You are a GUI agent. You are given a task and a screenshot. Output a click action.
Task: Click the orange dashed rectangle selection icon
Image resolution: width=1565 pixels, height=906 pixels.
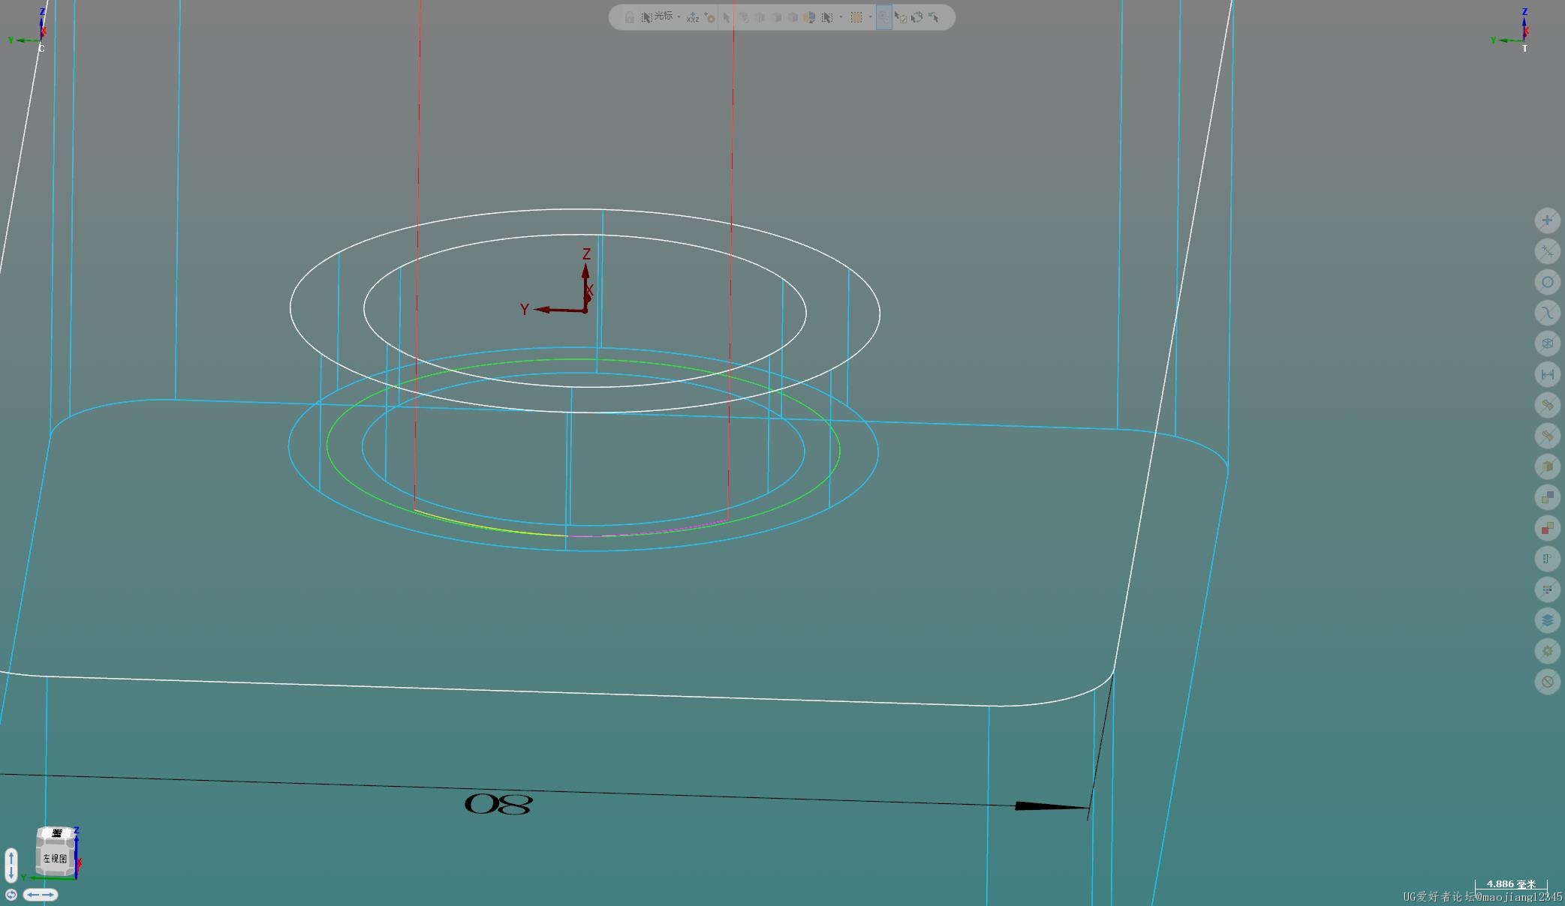(856, 17)
